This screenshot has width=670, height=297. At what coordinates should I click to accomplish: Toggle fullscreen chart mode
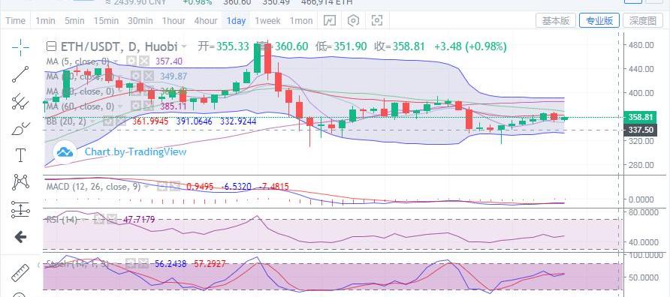tap(377, 20)
